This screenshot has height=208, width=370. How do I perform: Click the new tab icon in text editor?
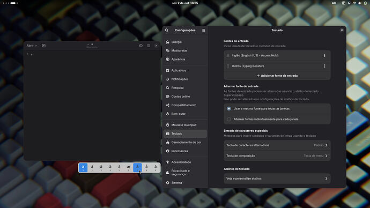click(43, 46)
